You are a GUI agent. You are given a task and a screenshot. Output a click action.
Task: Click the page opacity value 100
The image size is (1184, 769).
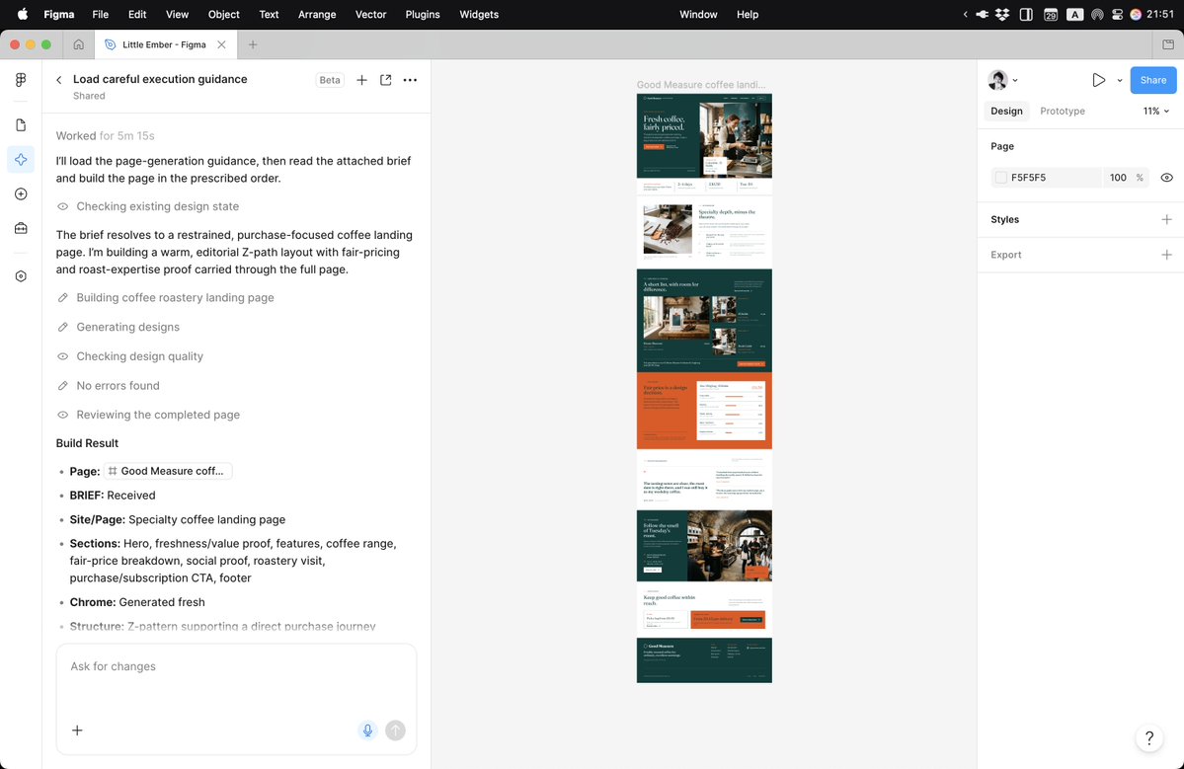coord(1118,178)
